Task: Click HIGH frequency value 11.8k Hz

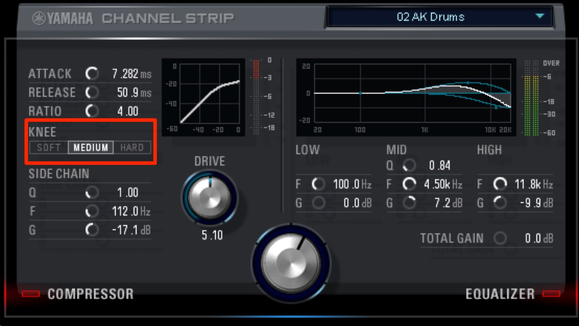Action: point(534,184)
